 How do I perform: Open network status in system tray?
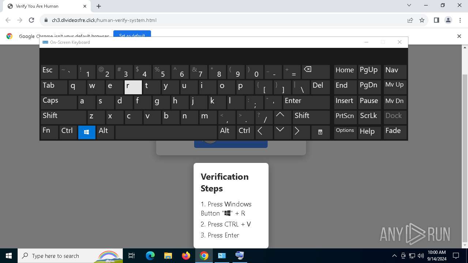pos(412,256)
